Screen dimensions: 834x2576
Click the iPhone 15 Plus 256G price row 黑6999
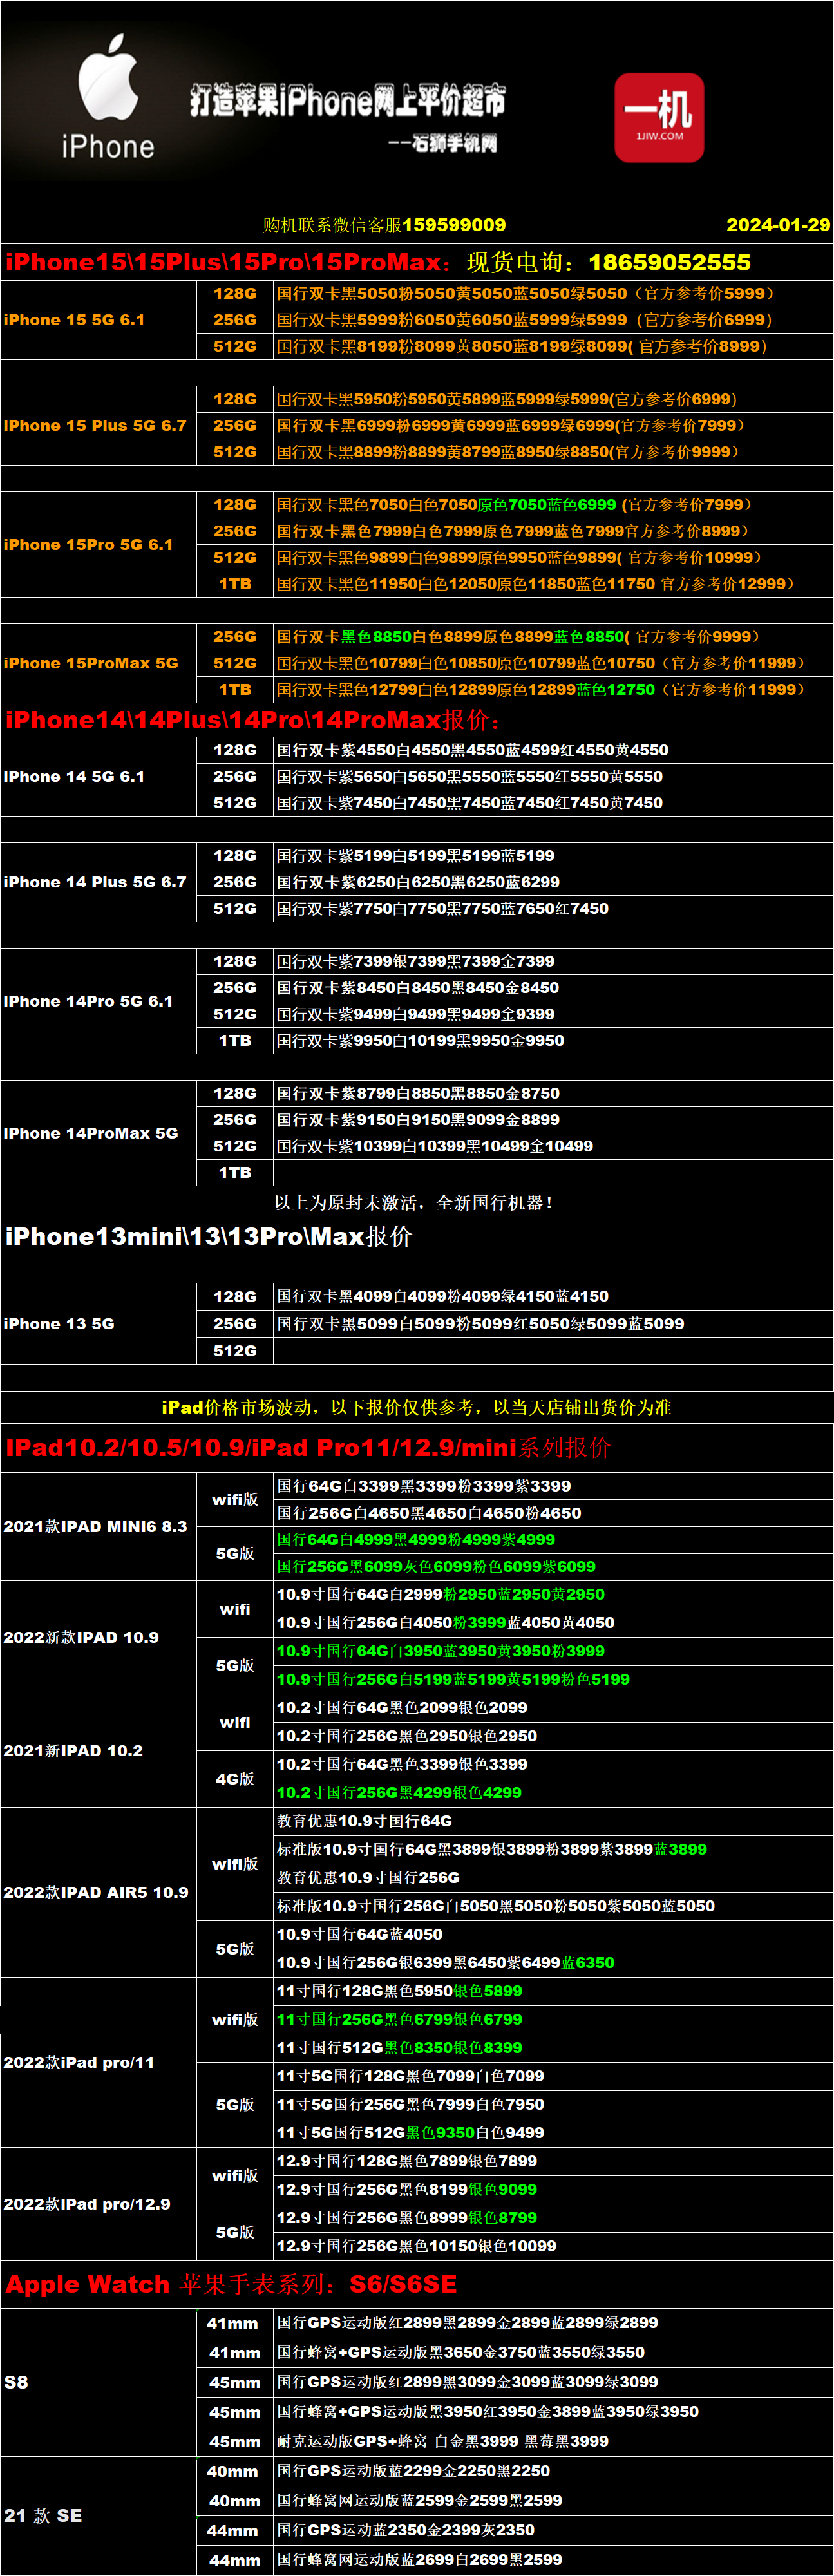pyautogui.click(x=553, y=426)
